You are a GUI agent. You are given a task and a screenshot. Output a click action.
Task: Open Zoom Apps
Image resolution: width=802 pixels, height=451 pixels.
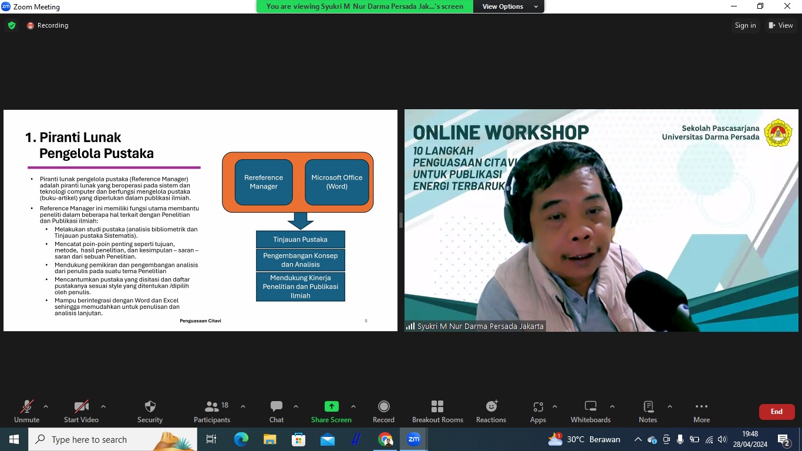(x=538, y=411)
